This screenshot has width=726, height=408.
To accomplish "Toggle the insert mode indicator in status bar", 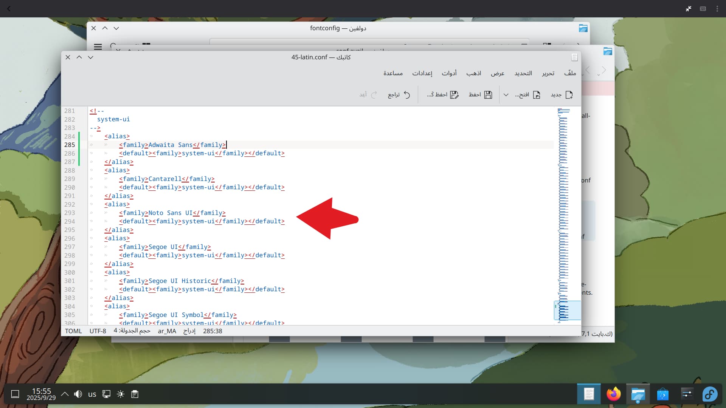I will pos(189,331).
